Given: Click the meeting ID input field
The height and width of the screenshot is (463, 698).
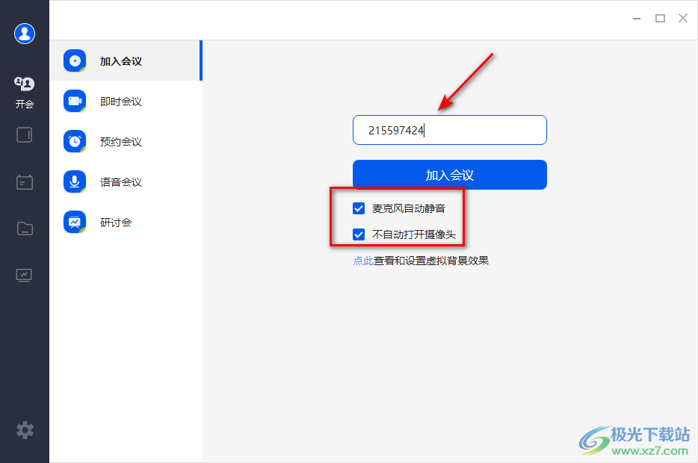Looking at the screenshot, I should click(x=450, y=130).
